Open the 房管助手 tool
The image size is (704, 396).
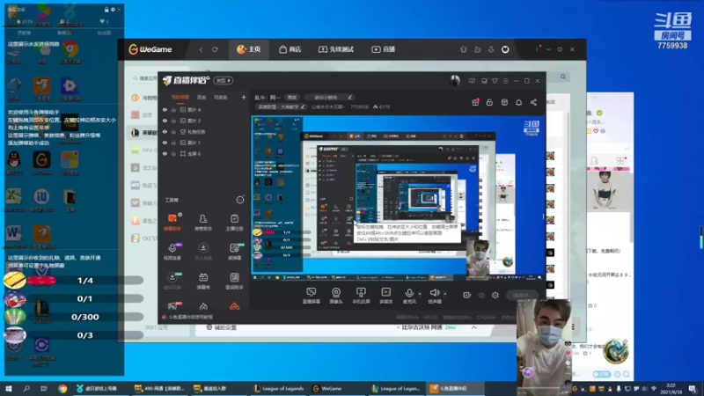tap(203, 223)
